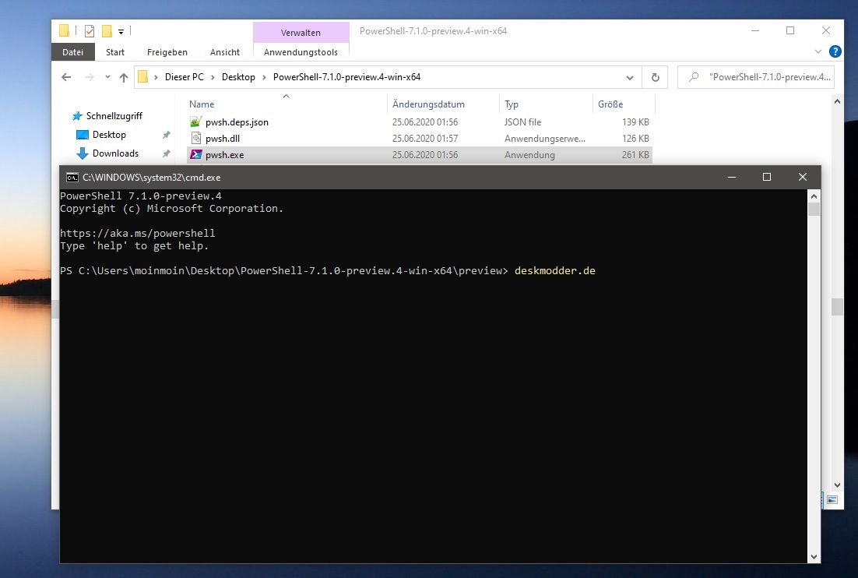Select the pwsh.exe PowerShell icon

coord(196,155)
